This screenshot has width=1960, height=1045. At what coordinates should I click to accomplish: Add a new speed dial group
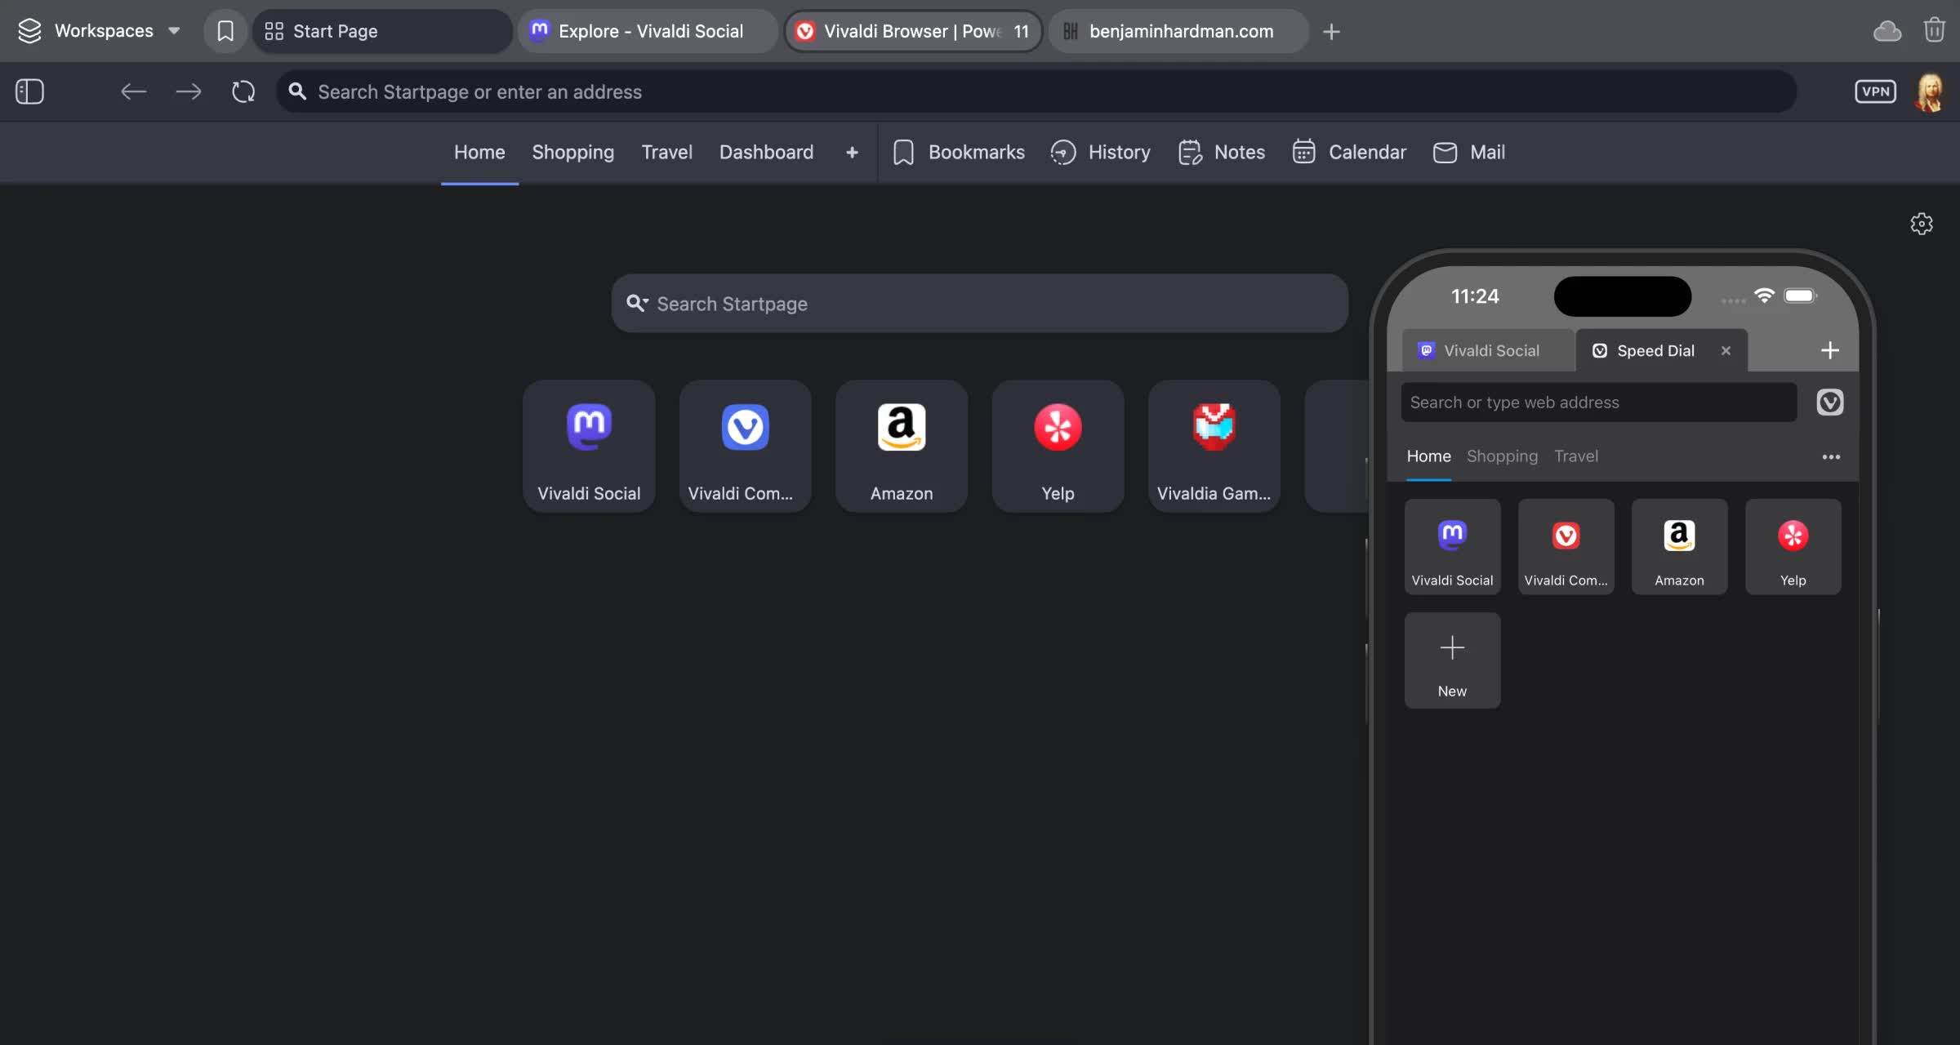click(x=852, y=153)
